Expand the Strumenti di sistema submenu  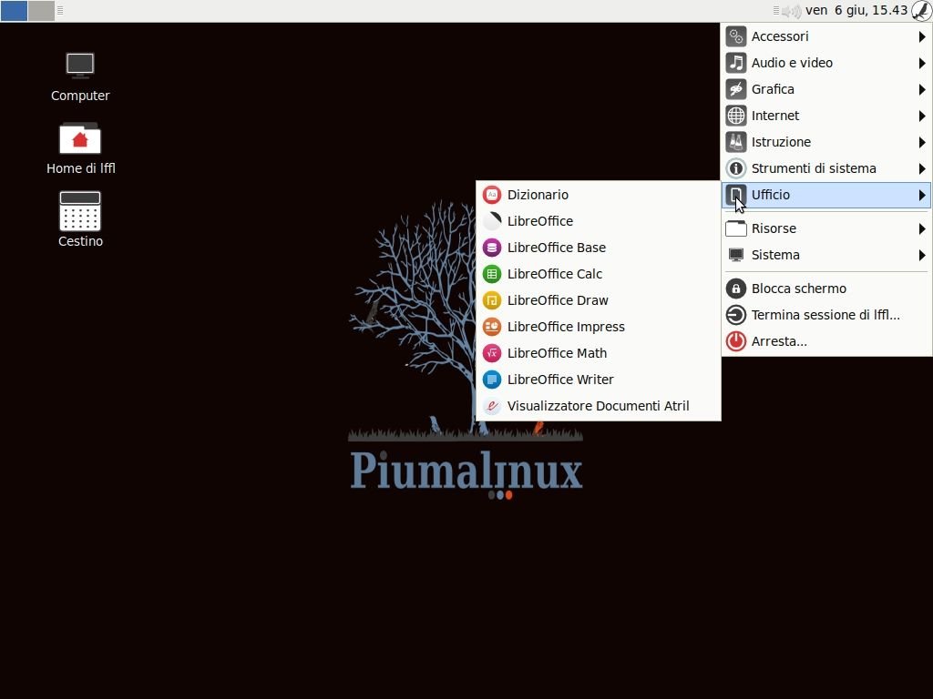click(813, 168)
